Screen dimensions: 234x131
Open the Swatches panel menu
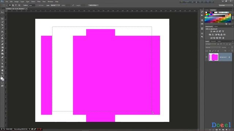[x=233, y=10]
